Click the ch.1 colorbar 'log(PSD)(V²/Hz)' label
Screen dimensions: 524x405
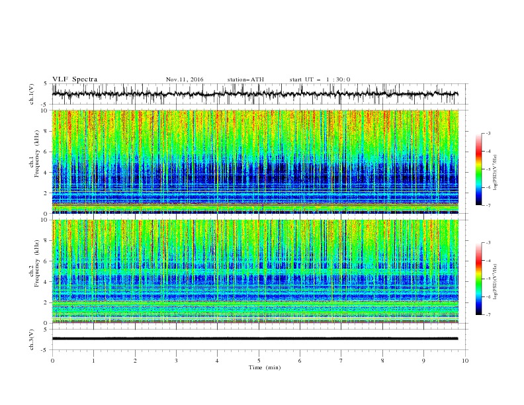[495, 173]
